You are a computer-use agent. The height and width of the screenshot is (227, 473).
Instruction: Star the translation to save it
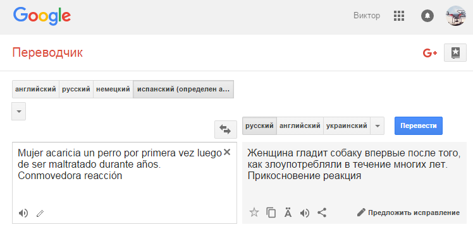[x=254, y=212]
